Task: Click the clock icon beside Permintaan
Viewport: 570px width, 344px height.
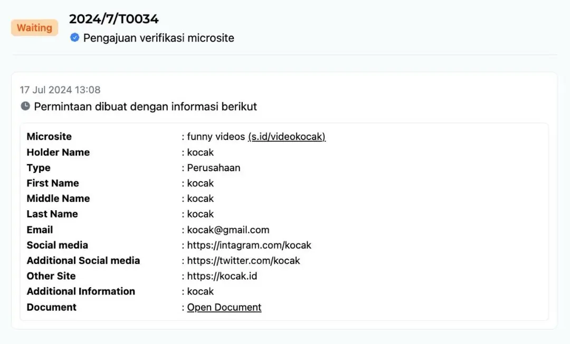Action: [25, 106]
